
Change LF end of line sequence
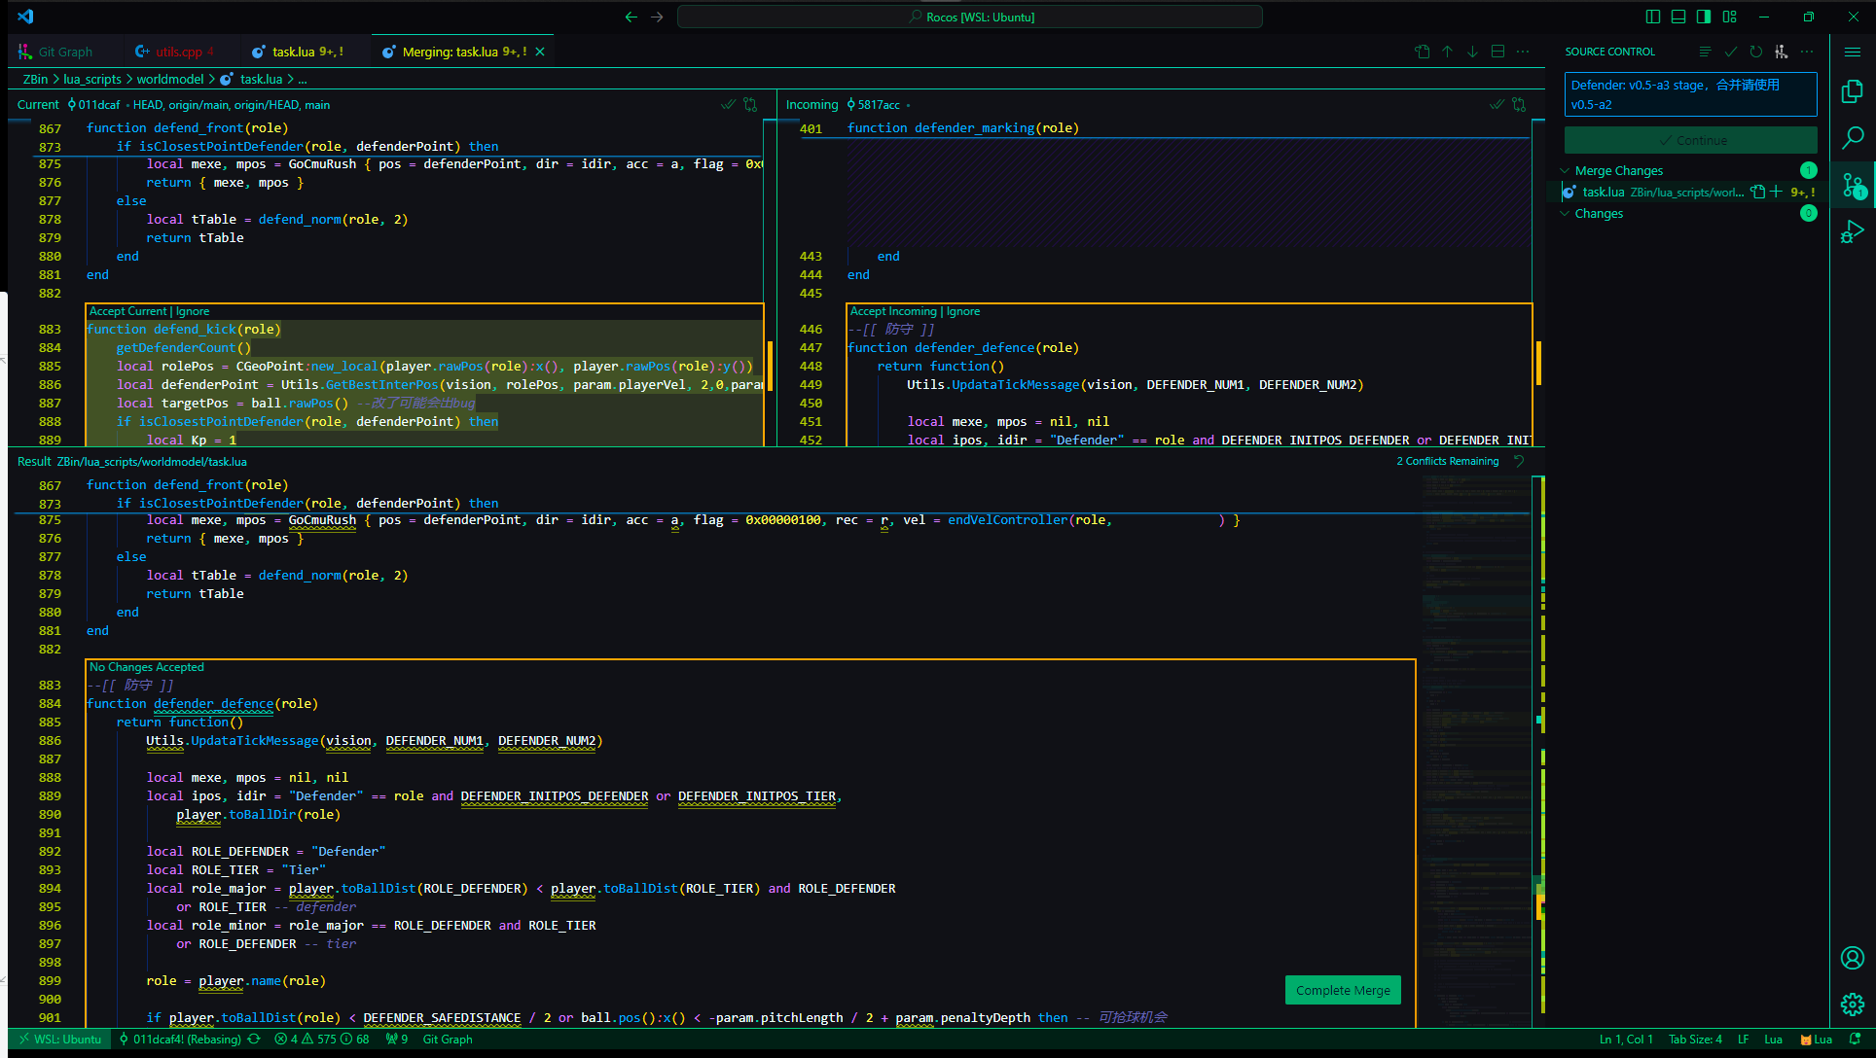pos(1743,1039)
